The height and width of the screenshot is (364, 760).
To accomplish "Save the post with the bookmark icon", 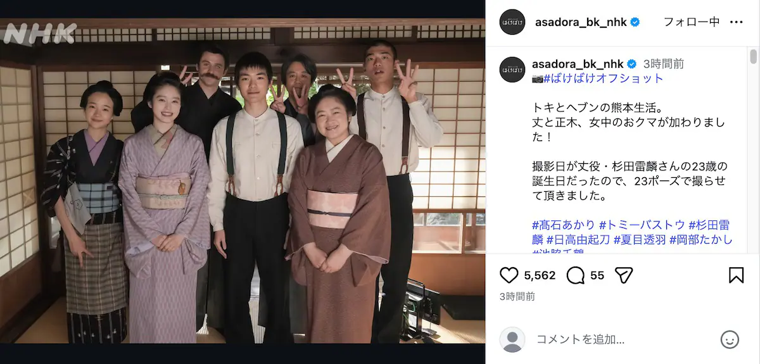I will pos(736,275).
